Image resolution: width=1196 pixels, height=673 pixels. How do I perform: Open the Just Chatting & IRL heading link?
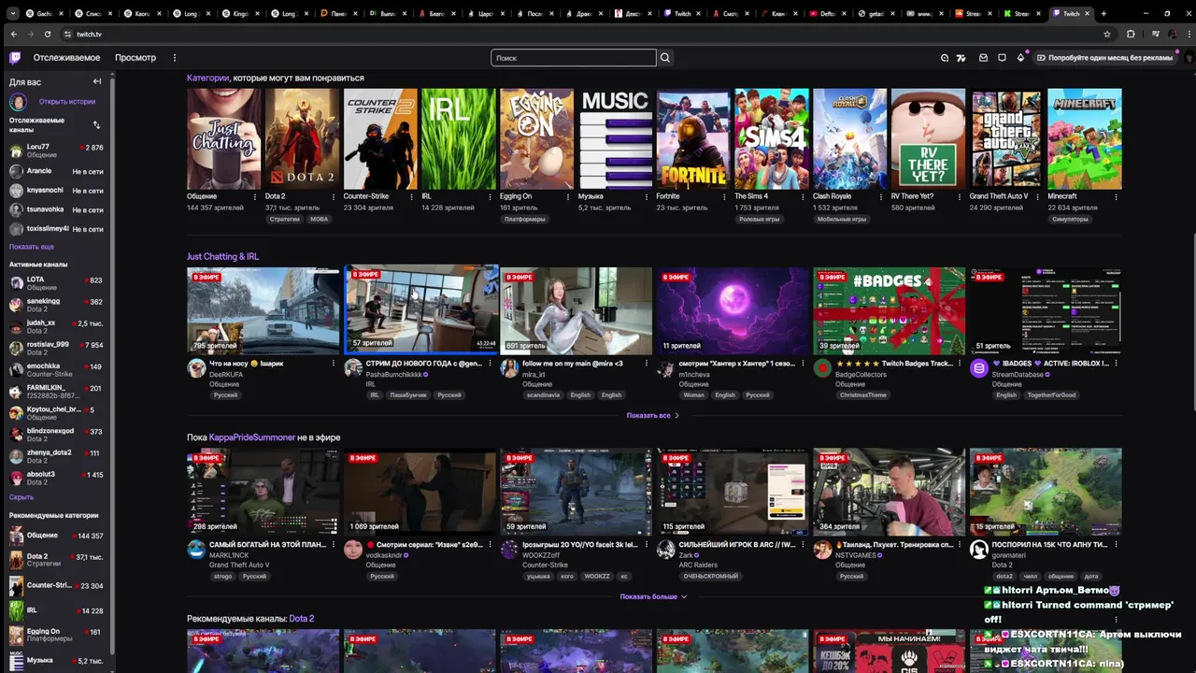click(222, 256)
